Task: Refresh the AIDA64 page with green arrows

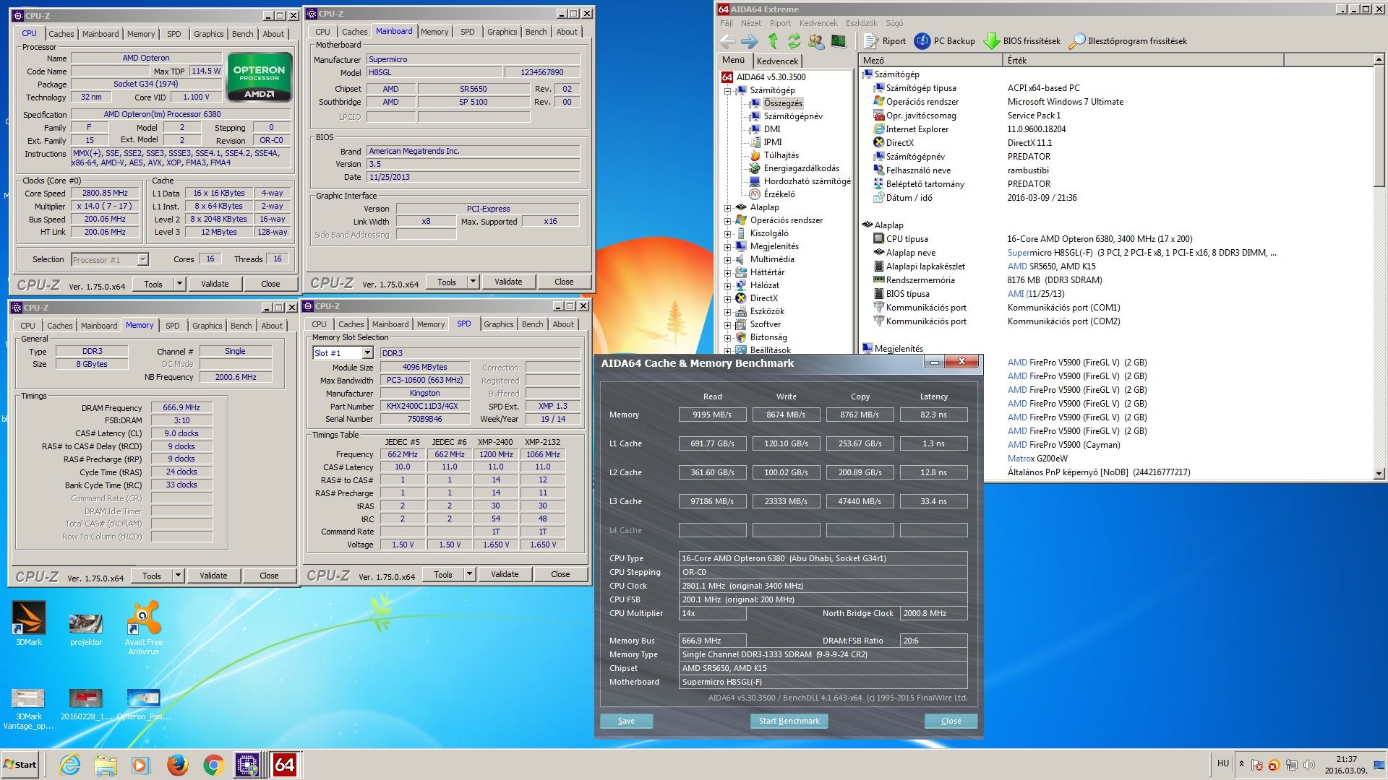Action: click(794, 41)
